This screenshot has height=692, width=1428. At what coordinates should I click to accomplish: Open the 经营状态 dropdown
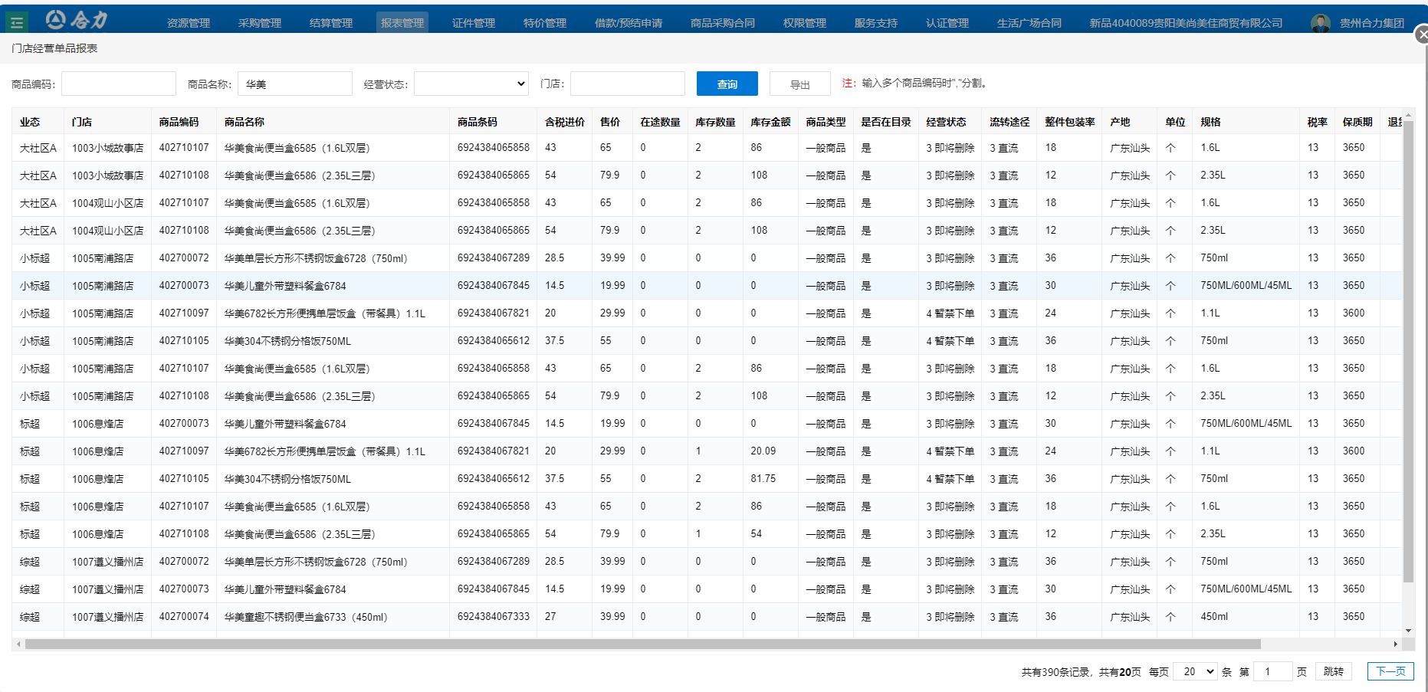[471, 84]
